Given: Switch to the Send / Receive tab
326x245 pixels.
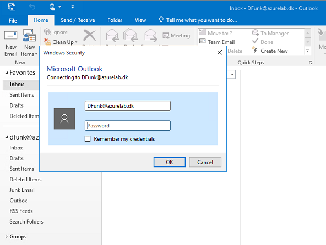Looking at the screenshot, I should 78,20.
